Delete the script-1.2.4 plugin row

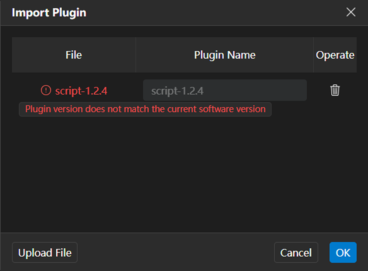335,90
